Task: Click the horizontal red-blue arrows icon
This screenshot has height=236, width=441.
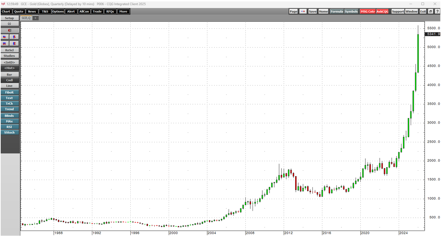Action: pyautogui.click(x=5, y=37)
